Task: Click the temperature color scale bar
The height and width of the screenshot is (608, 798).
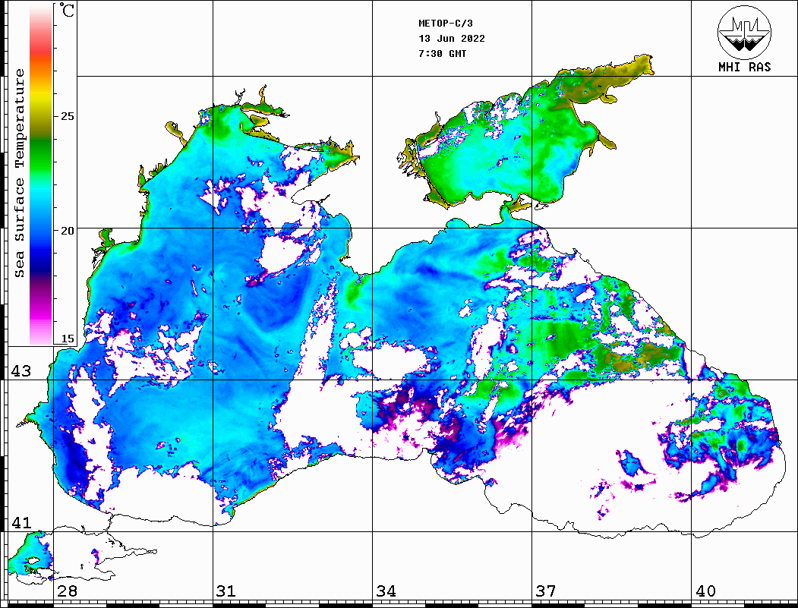Action: pos(41,174)
